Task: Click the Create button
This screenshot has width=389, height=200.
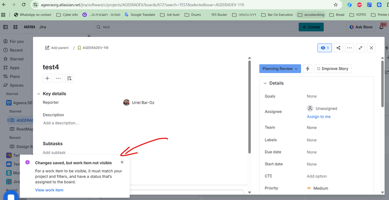Action: 311,27
